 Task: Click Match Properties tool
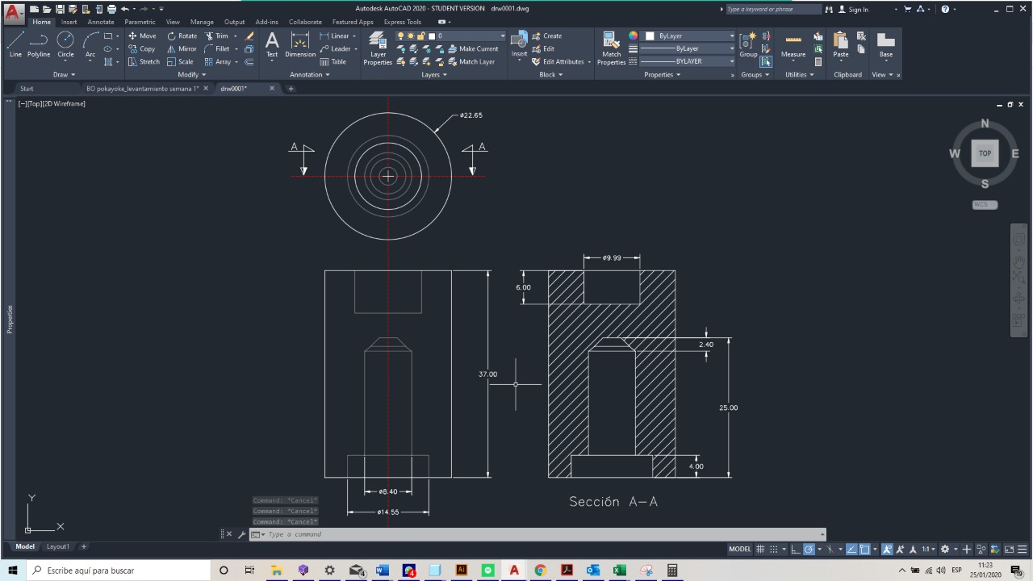tap(611, 48)
